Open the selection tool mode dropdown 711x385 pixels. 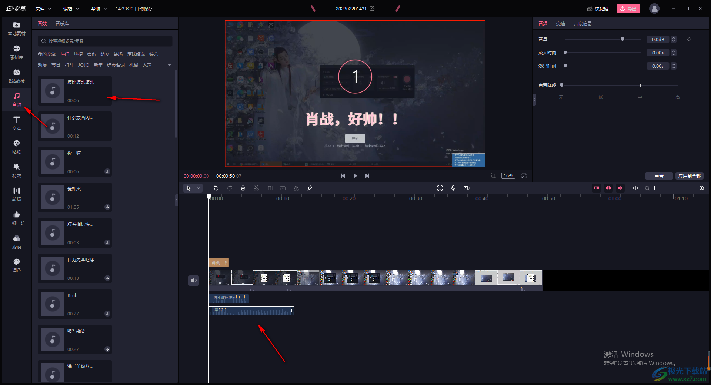[x=198, y=188]
